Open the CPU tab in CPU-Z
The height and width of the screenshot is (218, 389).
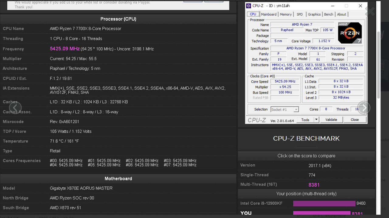(253, 14)
